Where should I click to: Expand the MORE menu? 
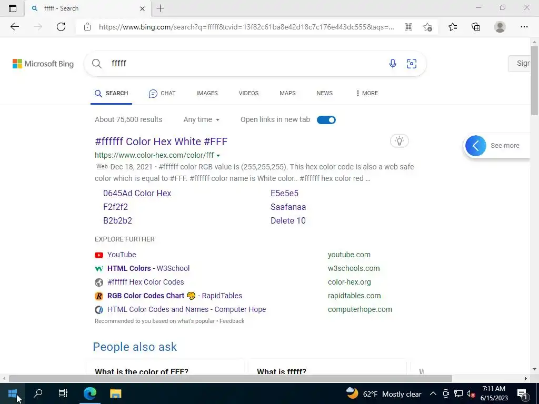pyautogui.click(x=367, y=93)
